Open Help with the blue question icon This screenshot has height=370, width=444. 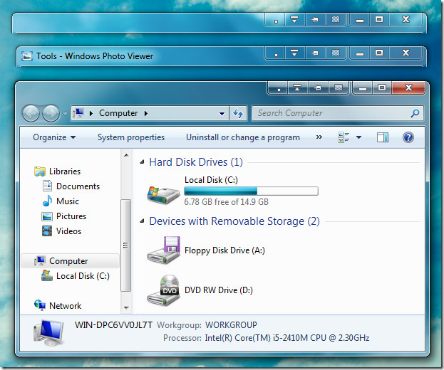[408, 137]
